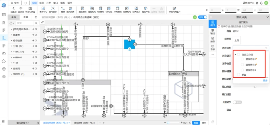Screen dimensions: 270x125
Task: Select the F module in left sidebar
Action: pyautogui.click(x=4, y=30)
